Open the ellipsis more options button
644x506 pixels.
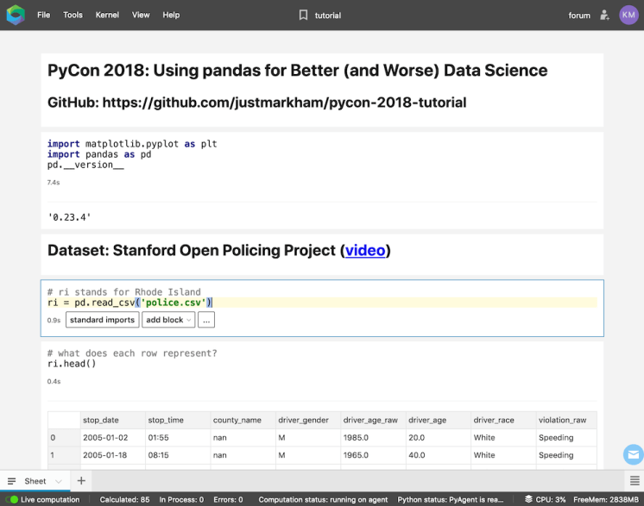click(206, 320)
